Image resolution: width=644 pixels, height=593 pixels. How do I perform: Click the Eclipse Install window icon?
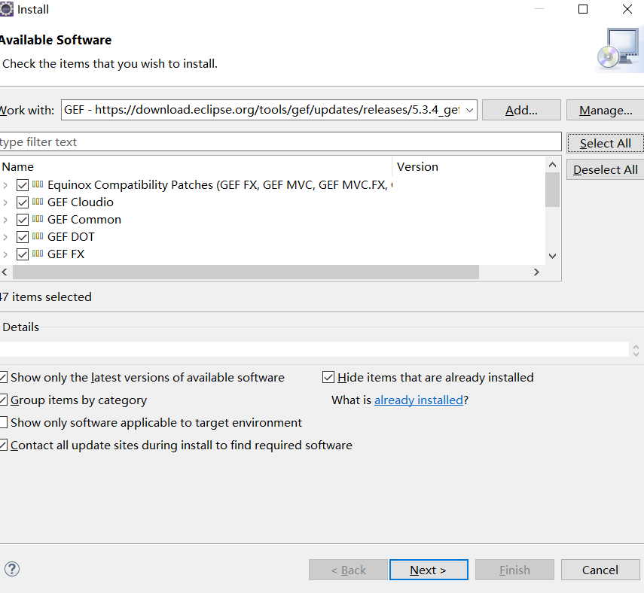(6, 9)
